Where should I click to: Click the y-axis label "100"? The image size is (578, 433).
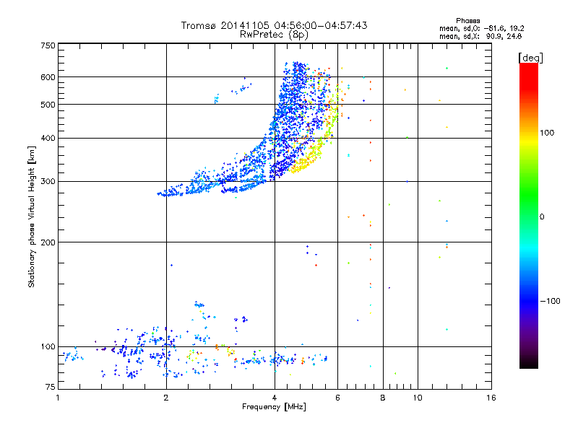tap(48, 347)
